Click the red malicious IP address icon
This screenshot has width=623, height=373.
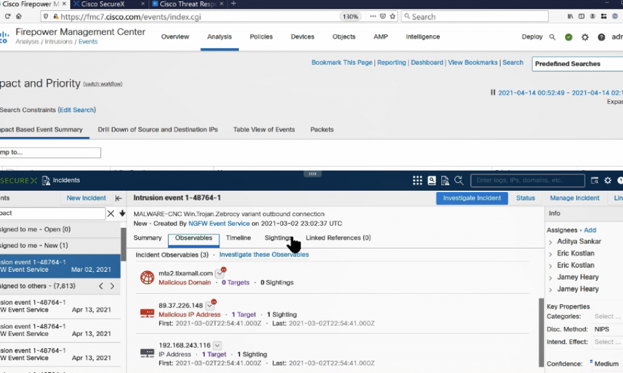147,313
